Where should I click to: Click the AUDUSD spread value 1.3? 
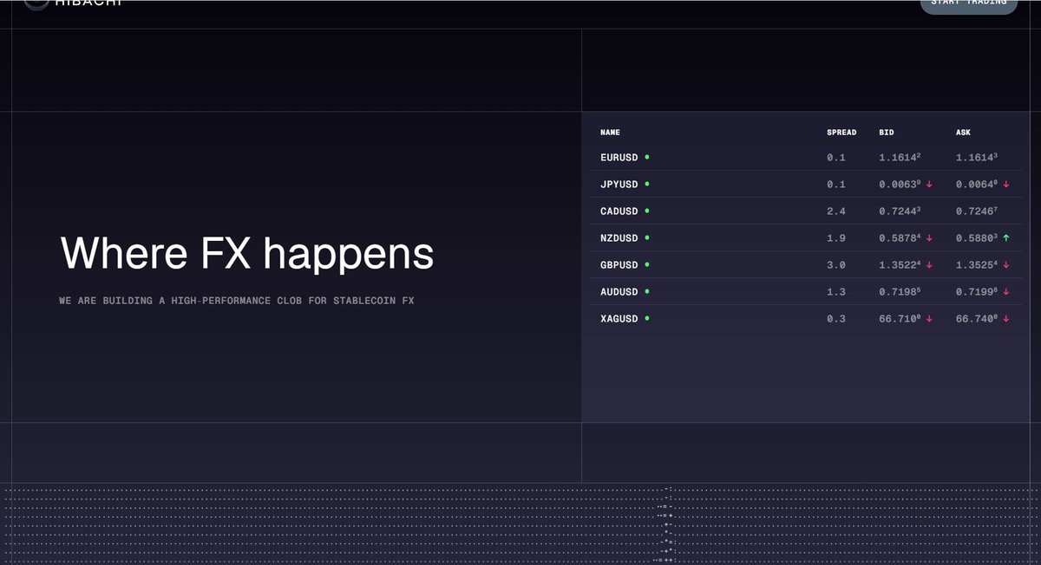(836, 292)
